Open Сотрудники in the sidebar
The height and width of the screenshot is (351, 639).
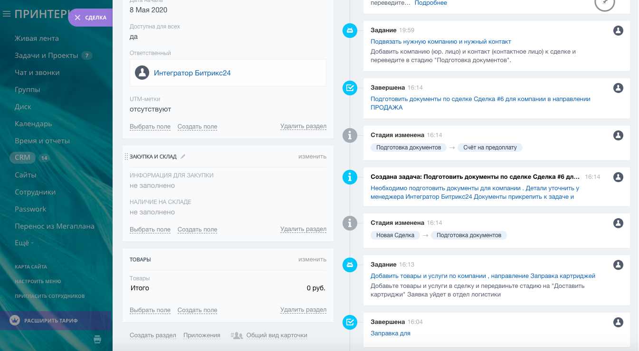click(35, 192)
